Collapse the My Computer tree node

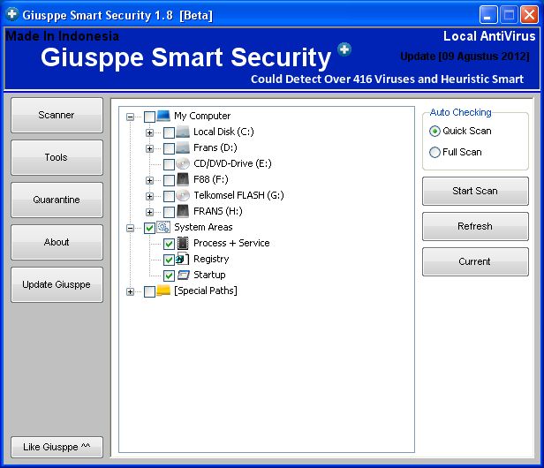point(130,117)
